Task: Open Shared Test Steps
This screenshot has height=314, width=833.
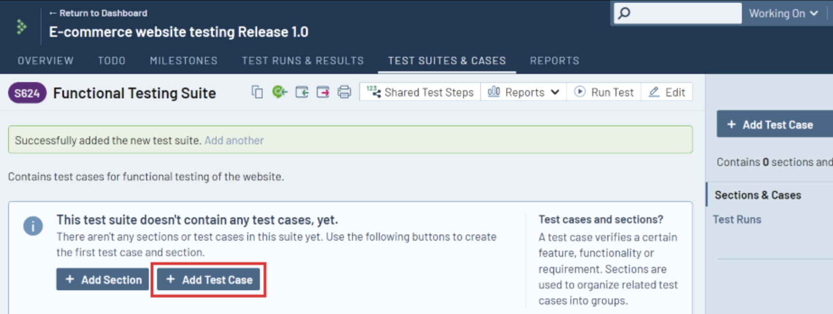Action: click(420, 92)
